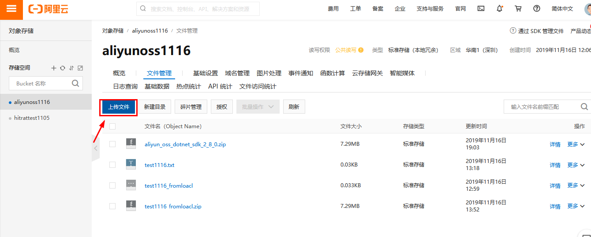Image resolution: width=591 pixels, height=237 pixels.
Task: Check the aliyun_oss_dotnet_sdk_2_8_0.zip row checkbox
Action: tap(112, 144)
